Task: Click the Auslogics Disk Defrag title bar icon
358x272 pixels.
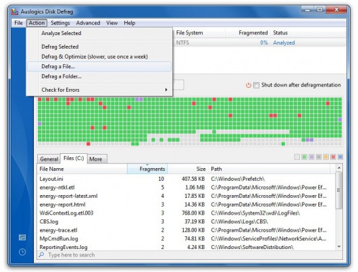Action: (x=15, y=11)
